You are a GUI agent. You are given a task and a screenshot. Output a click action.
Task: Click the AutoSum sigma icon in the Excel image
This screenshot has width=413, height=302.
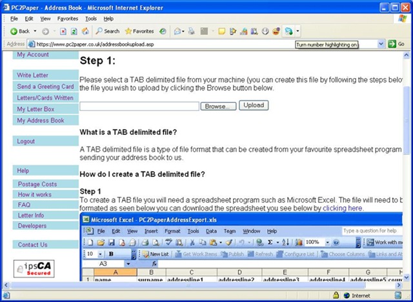(270, 242)
